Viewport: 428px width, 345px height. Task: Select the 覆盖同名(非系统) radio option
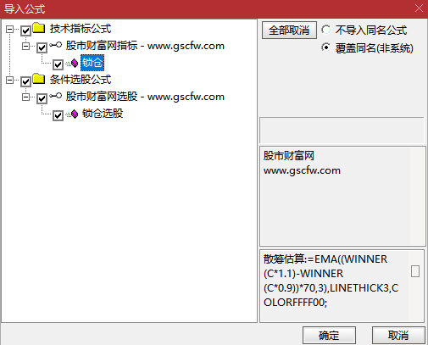(325, 47)
